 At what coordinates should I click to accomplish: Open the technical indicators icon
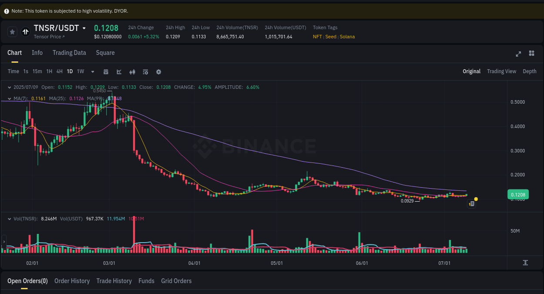pos(132,71)
